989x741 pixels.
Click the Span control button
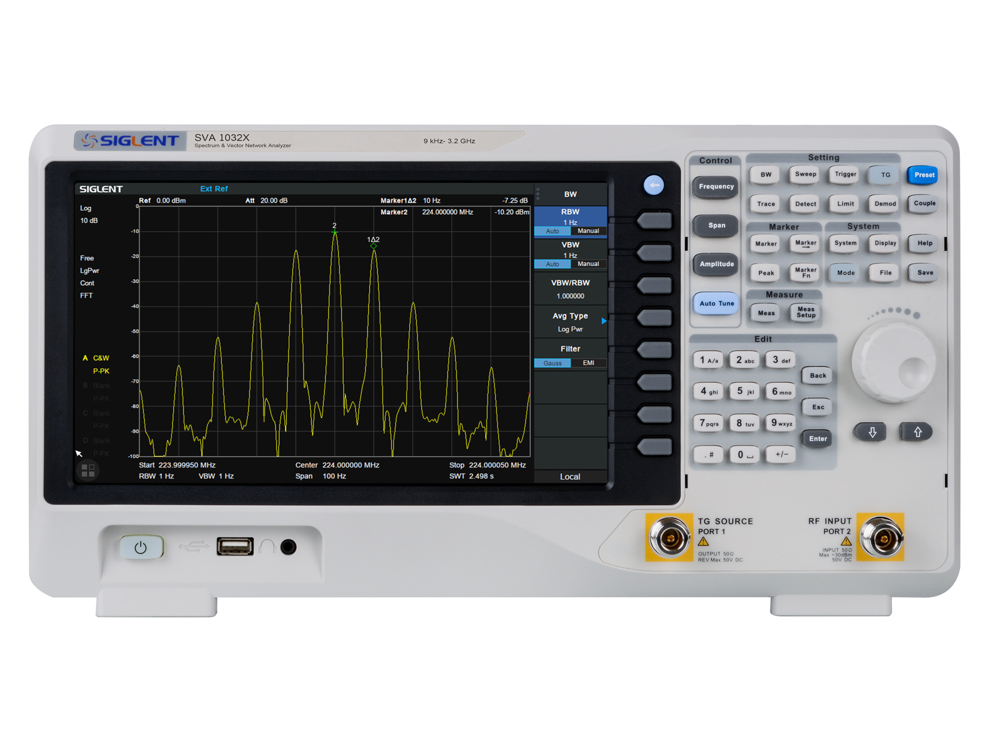click(x=716, y=225)
